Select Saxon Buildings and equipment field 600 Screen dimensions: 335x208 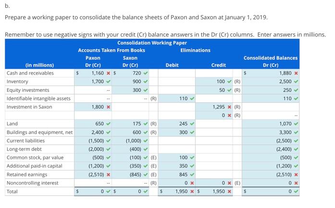(130, 133)
